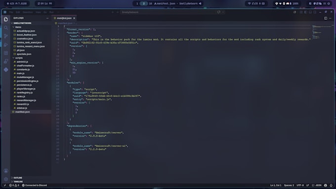
Task: Expand the TIMELINE section
Action: 18,182
